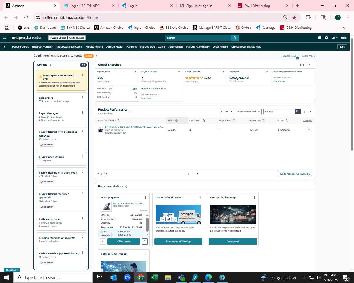Open Manage quotes card options menu
Viewport: 354px width, 283px height.
click(145, 198)
